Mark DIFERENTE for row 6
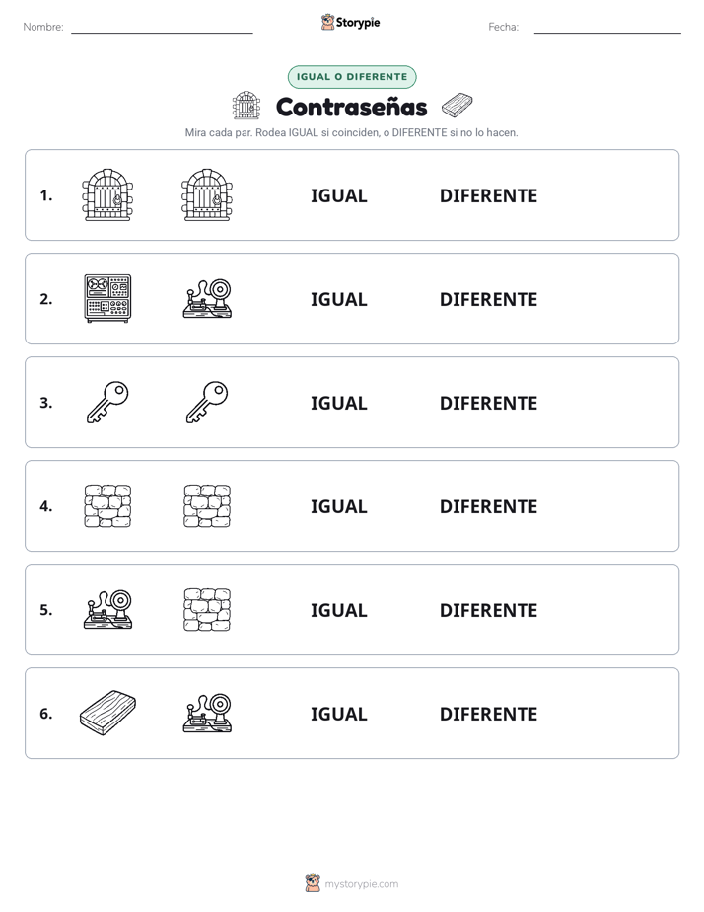This screenshot has height=912, width=704. [488, 714]
